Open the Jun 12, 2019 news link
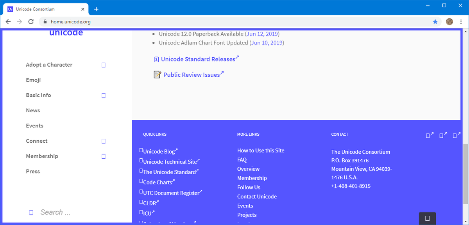 pyautogui.click(x=262, y=34)
